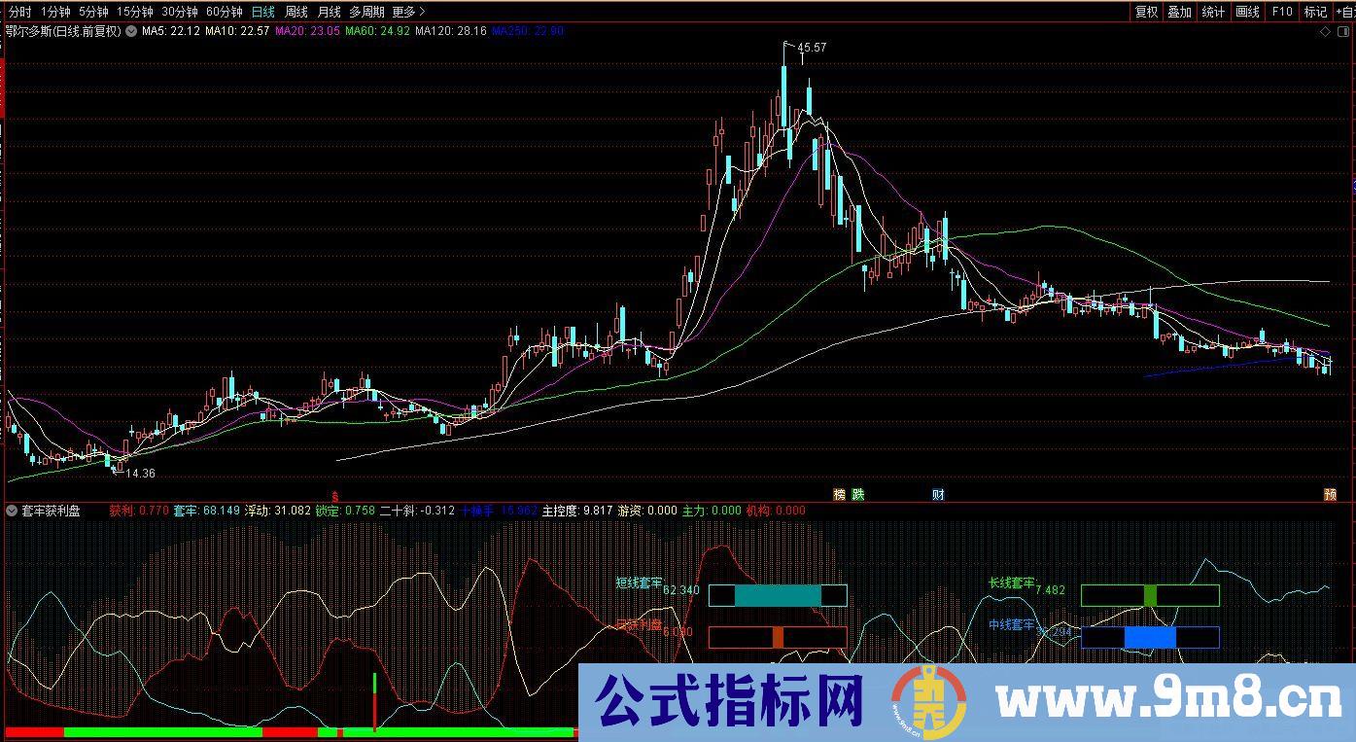Click the 叠加 overlay button
The image size is (1356, 742).
[1179, 12]
